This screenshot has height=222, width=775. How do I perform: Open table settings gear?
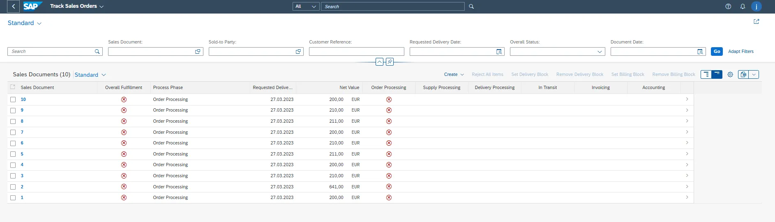[x=730, y=75]
